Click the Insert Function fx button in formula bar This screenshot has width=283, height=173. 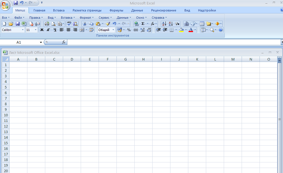pyautogui.click(x=63, y=42)
